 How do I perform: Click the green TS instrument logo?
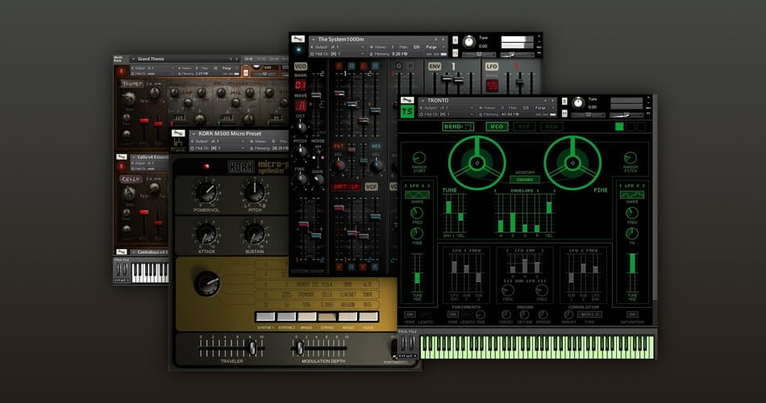point(407,112)
